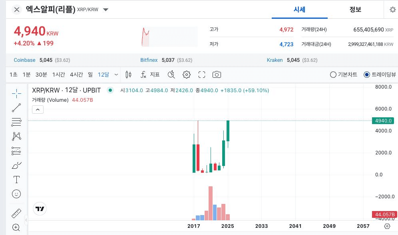Image resolution: width=398 pixels, height=235 pixels.
Task: Select the Fibonacci retracement tool
Action: pos(16,122)
